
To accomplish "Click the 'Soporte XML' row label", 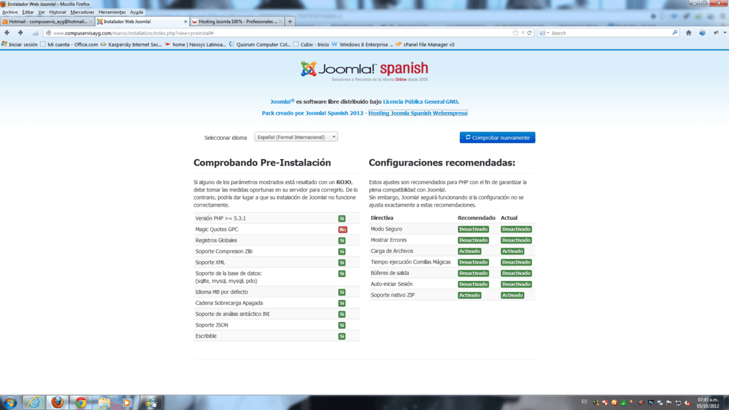I will pyautogui.click(x=210, y=262).
